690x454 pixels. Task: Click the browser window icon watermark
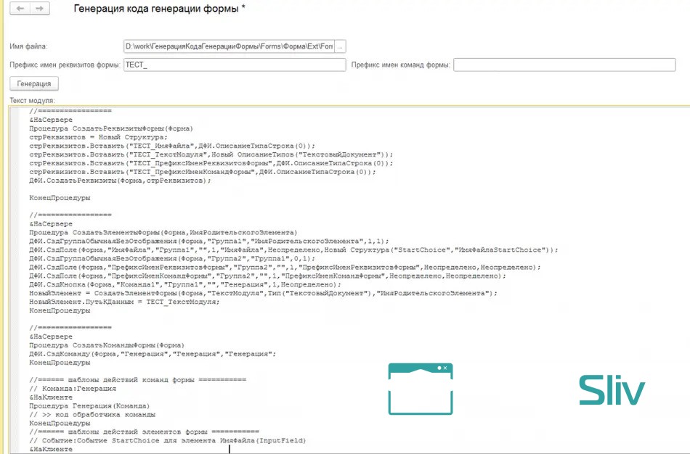point(420,389)
